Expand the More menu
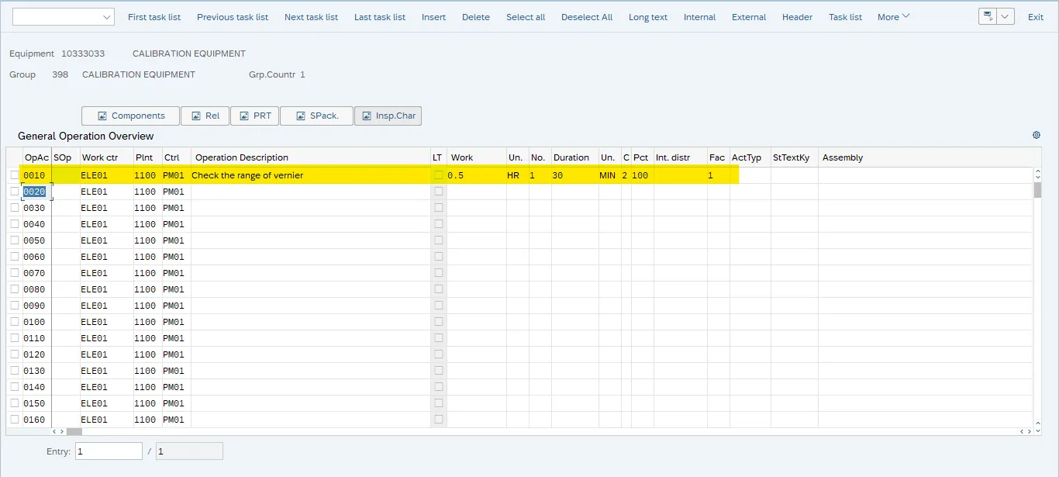 [893, 17]
